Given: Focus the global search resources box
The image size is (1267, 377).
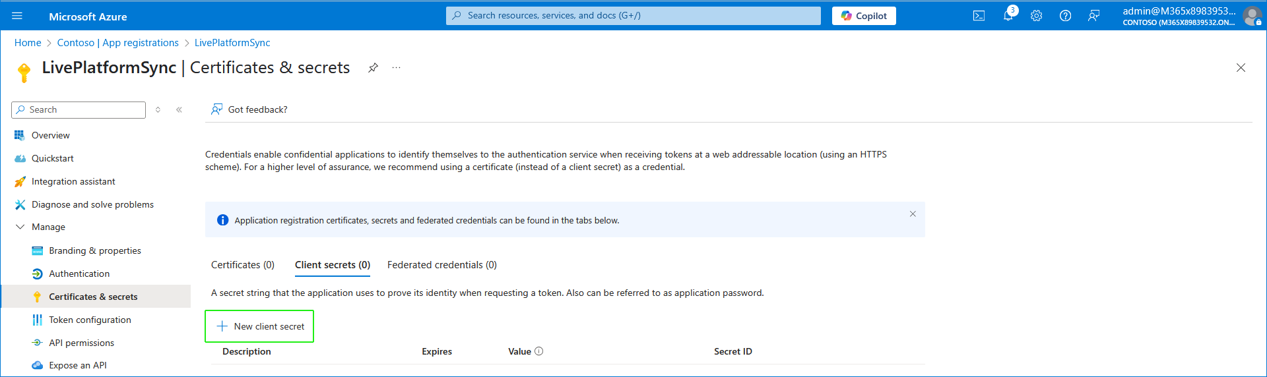Looking at the screenshot, I should 633,16.
